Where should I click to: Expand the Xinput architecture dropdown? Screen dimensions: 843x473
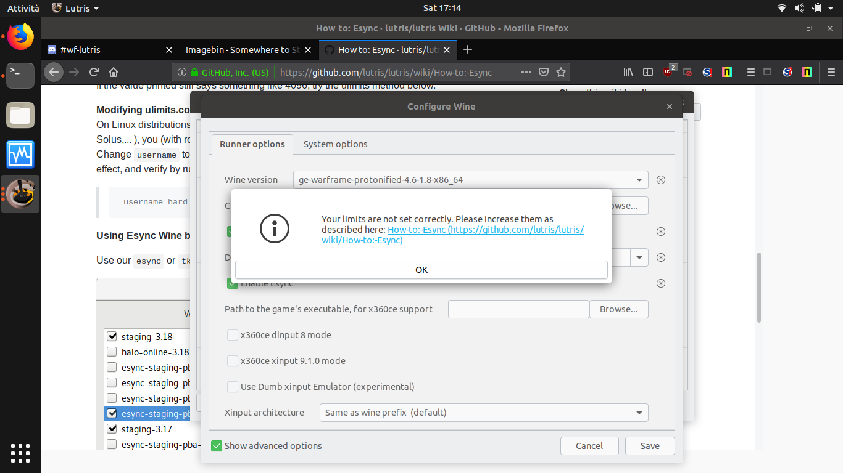(484, 413)
